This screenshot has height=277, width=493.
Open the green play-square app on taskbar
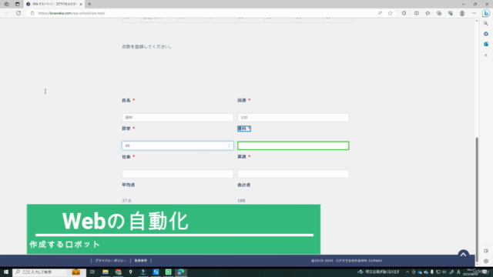click(168, 272)
